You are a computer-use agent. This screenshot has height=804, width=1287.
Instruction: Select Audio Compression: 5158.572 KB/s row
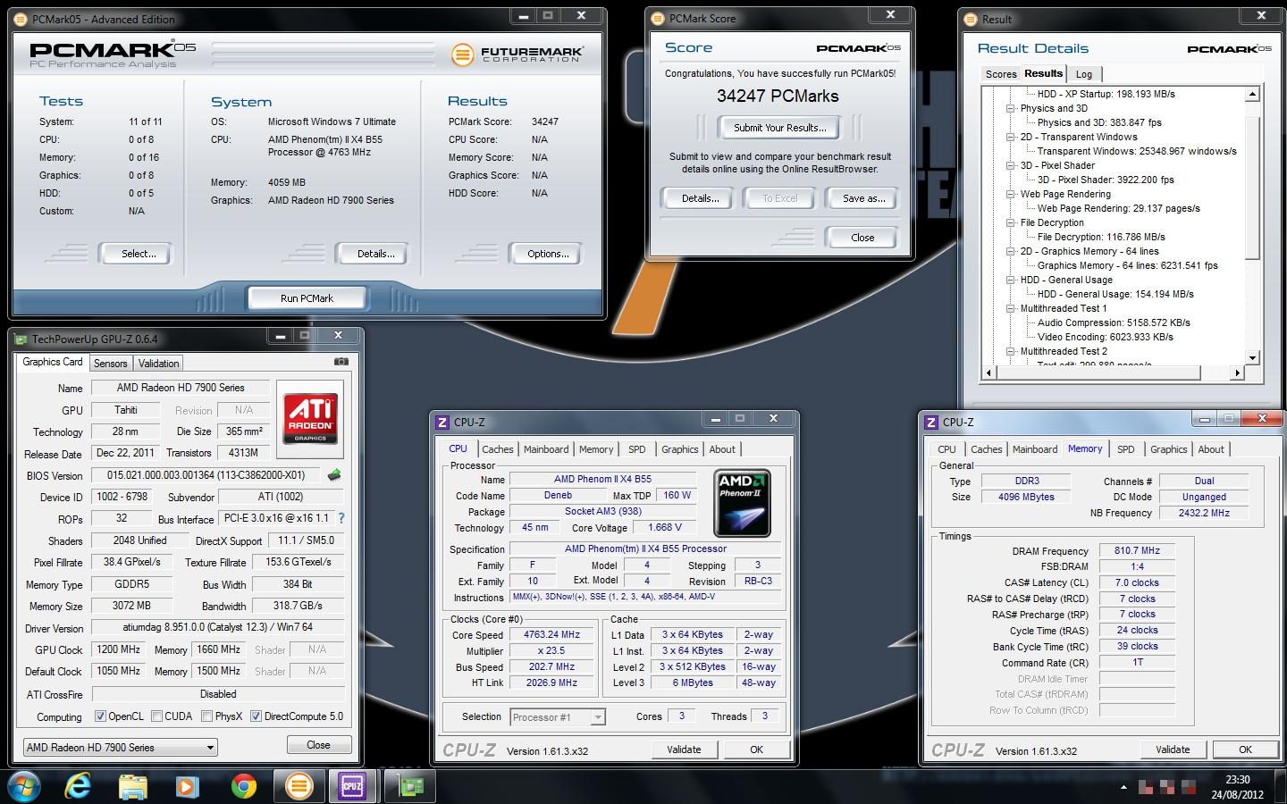(x=1114, y=322)
